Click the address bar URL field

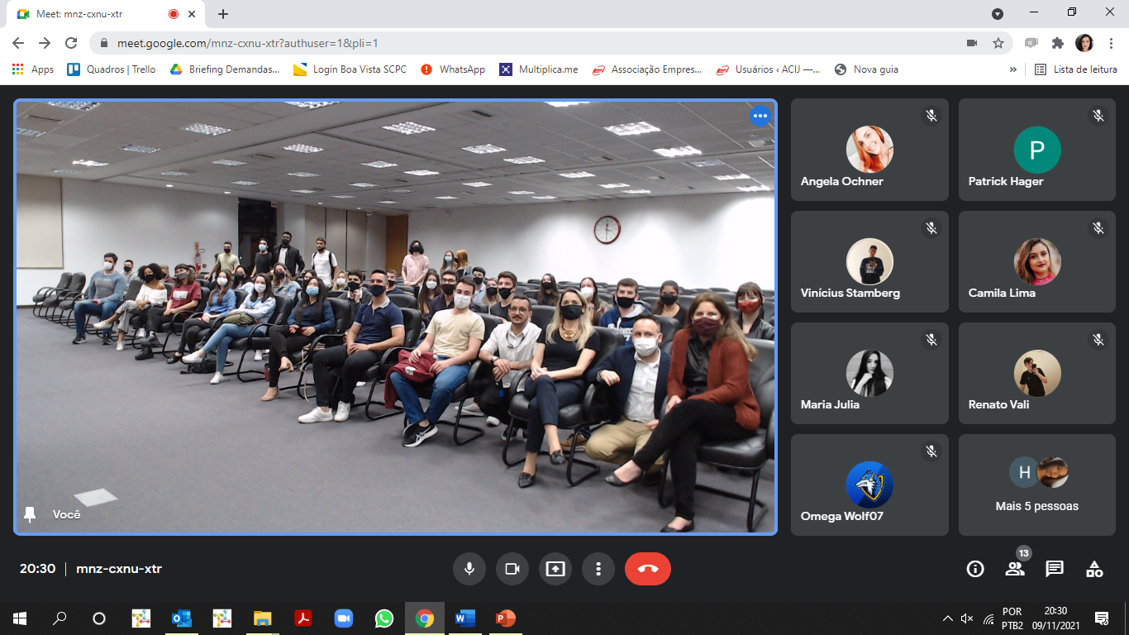pos(529,43)
